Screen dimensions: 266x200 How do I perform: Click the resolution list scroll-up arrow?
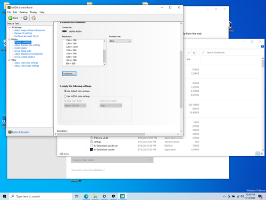pos(104,41)
